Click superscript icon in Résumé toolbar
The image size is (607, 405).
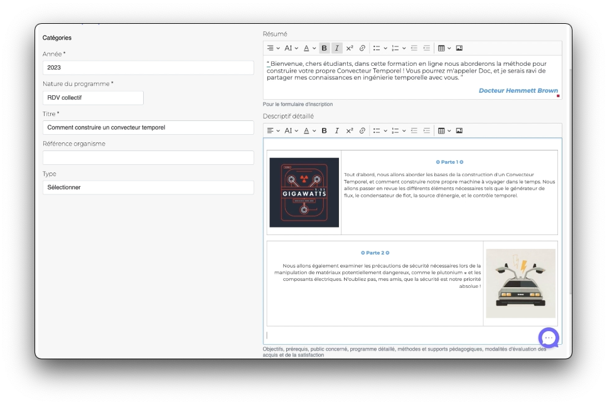(x=350, y=48)
